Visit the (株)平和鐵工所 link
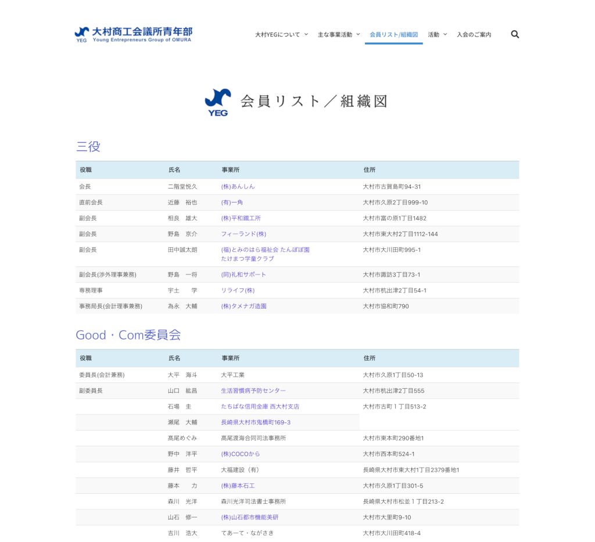 click(x=241, y=218)
